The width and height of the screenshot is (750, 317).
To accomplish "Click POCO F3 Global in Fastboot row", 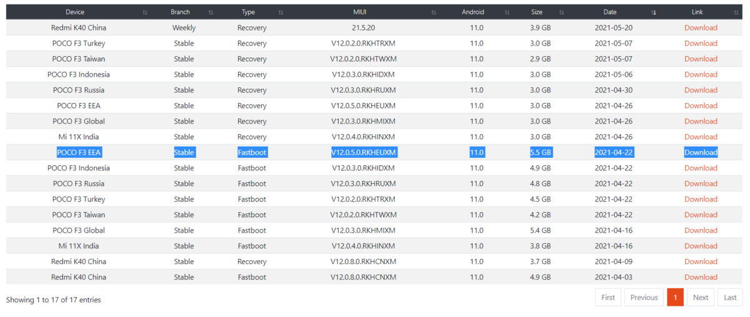I will [78, 230].
